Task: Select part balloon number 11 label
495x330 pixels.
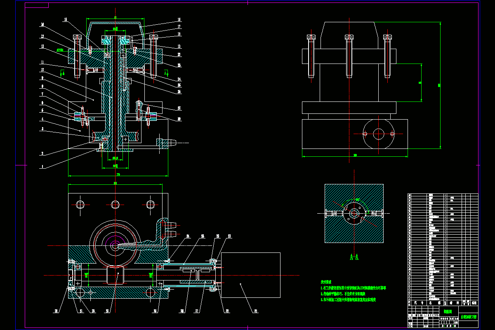Action: [x=42, y=62]
